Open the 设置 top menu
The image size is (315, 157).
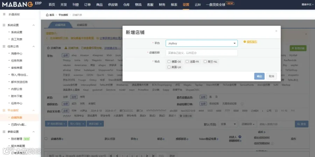pos(186,5)
